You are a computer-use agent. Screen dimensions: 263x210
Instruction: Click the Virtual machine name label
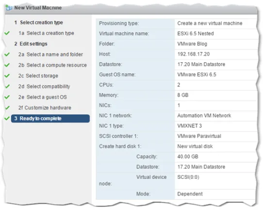[x=124, y=34]
